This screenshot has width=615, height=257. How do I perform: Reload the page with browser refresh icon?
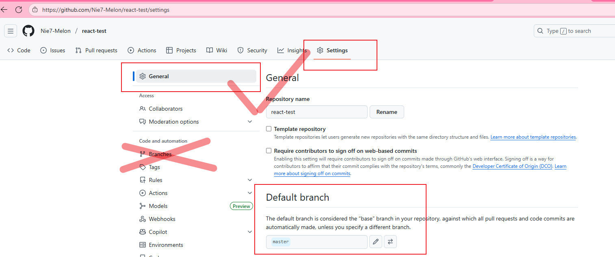tap(19, 10)
